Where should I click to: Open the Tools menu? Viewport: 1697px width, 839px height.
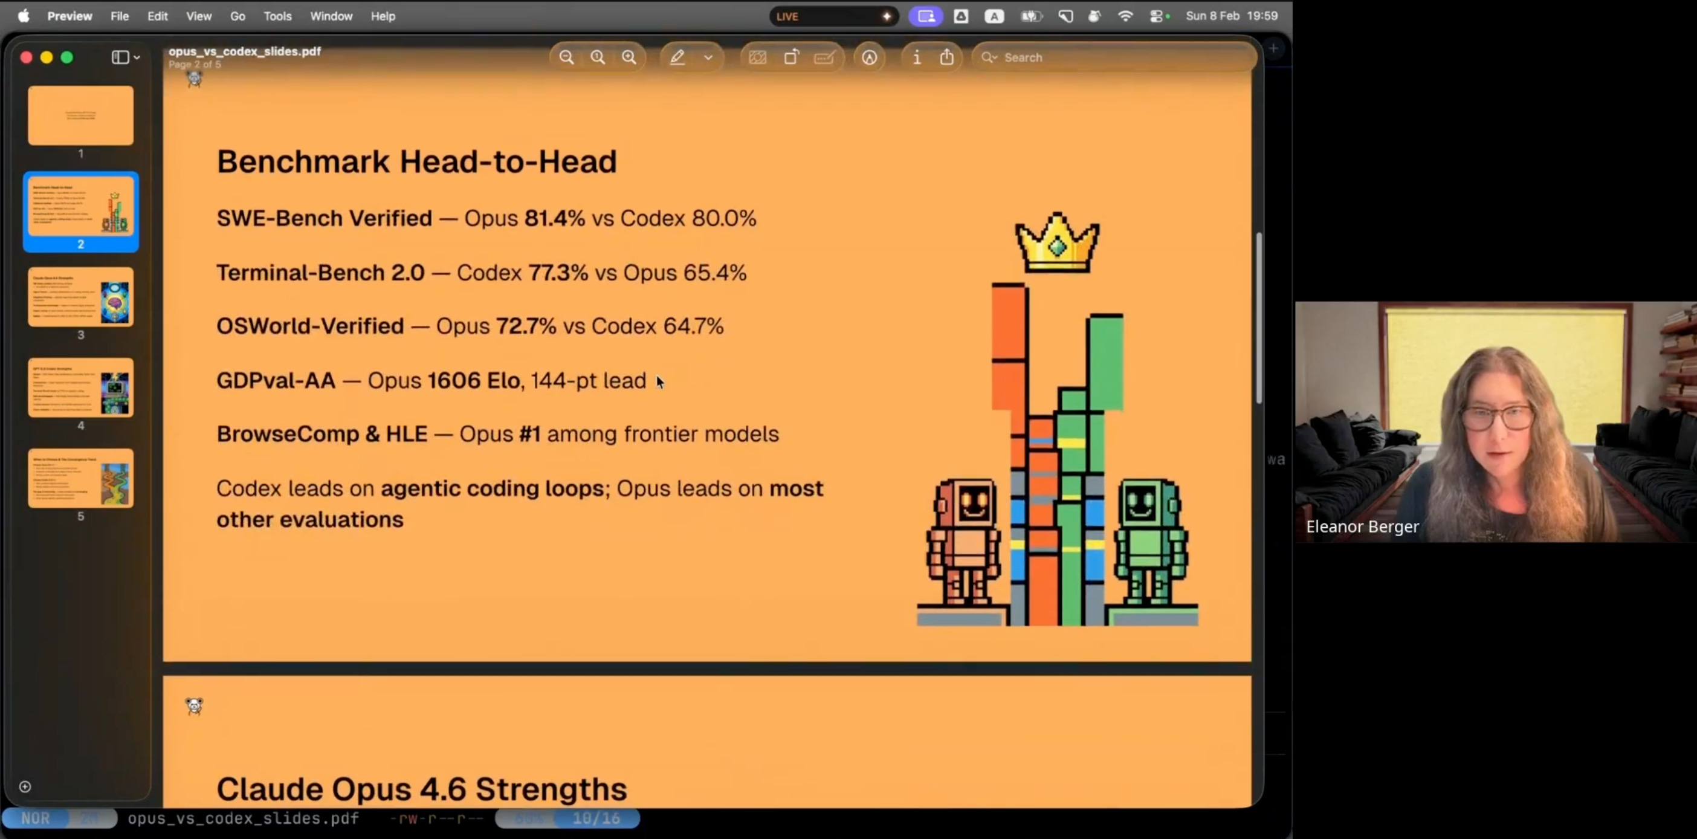pos(277,16)
